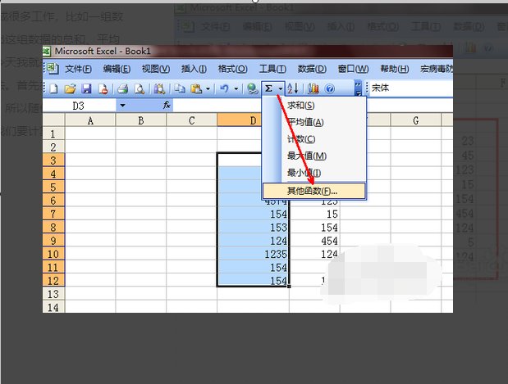Select 其他函数(F)... from the menu

(x=312, y=191)
